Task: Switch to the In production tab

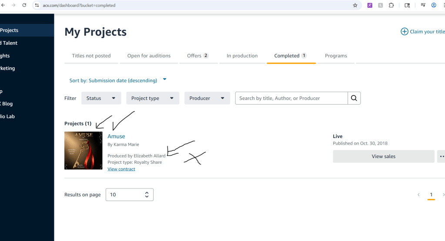Action: click(x=242, y=56)
